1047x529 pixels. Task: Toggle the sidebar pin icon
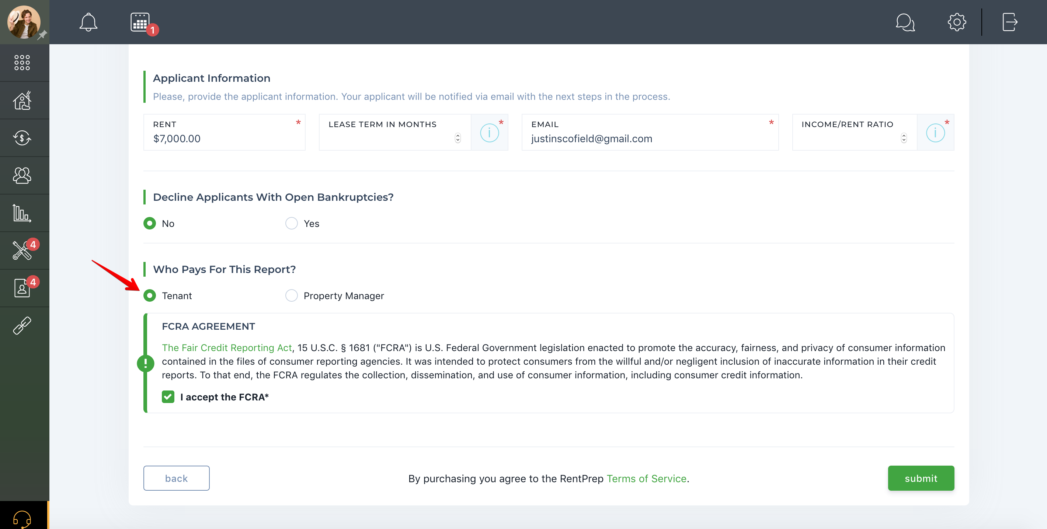[42, 35]
